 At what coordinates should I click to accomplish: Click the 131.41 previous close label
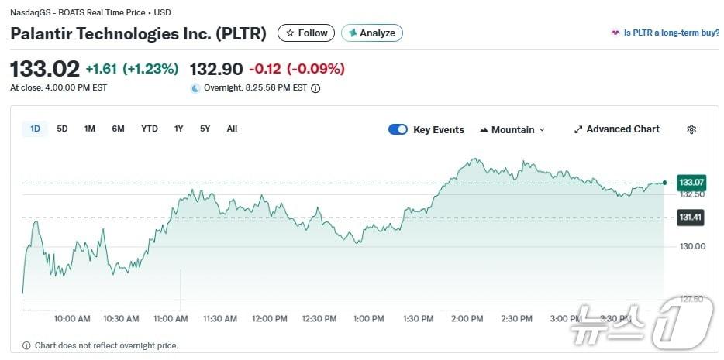click(691, 218)
